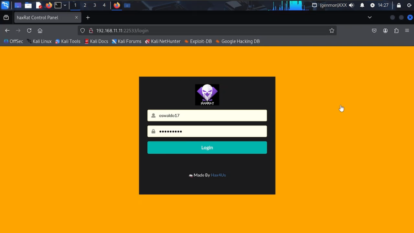Click the (genmon)XXX panel text
Image resolution: width=414 pixels, height=233 pixels.
pyautogui.click(x=333, y=5)
